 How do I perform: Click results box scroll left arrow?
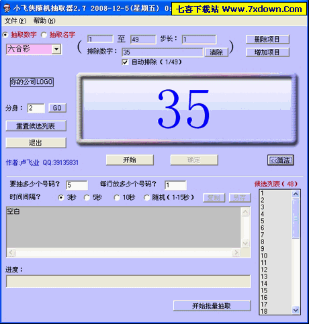pos(11,253)
